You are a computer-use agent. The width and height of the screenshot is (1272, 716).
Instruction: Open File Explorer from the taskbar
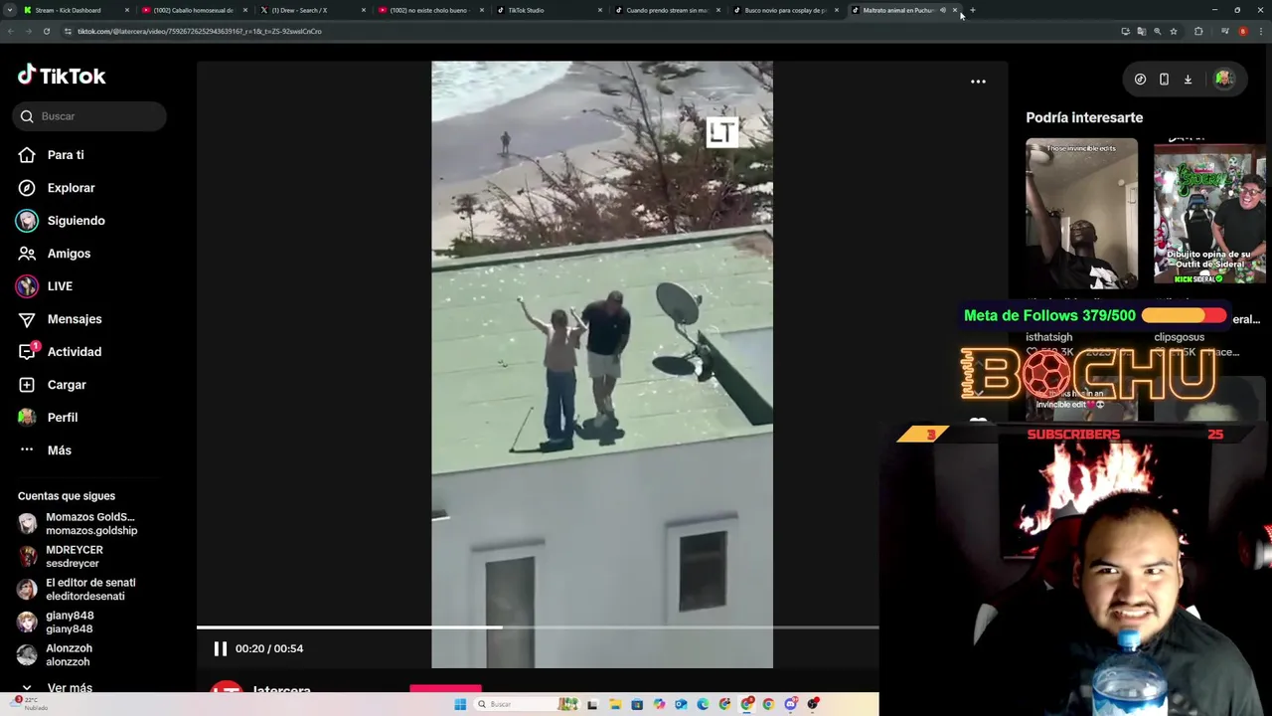[615, 704]
